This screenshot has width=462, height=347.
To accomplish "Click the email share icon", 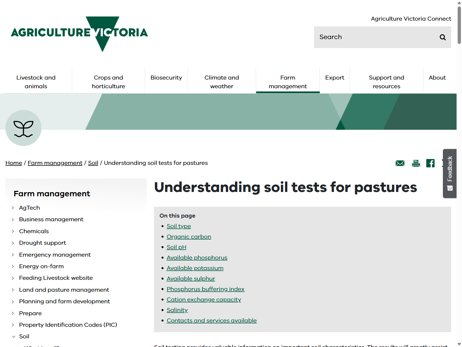I will tap(400, 163).
